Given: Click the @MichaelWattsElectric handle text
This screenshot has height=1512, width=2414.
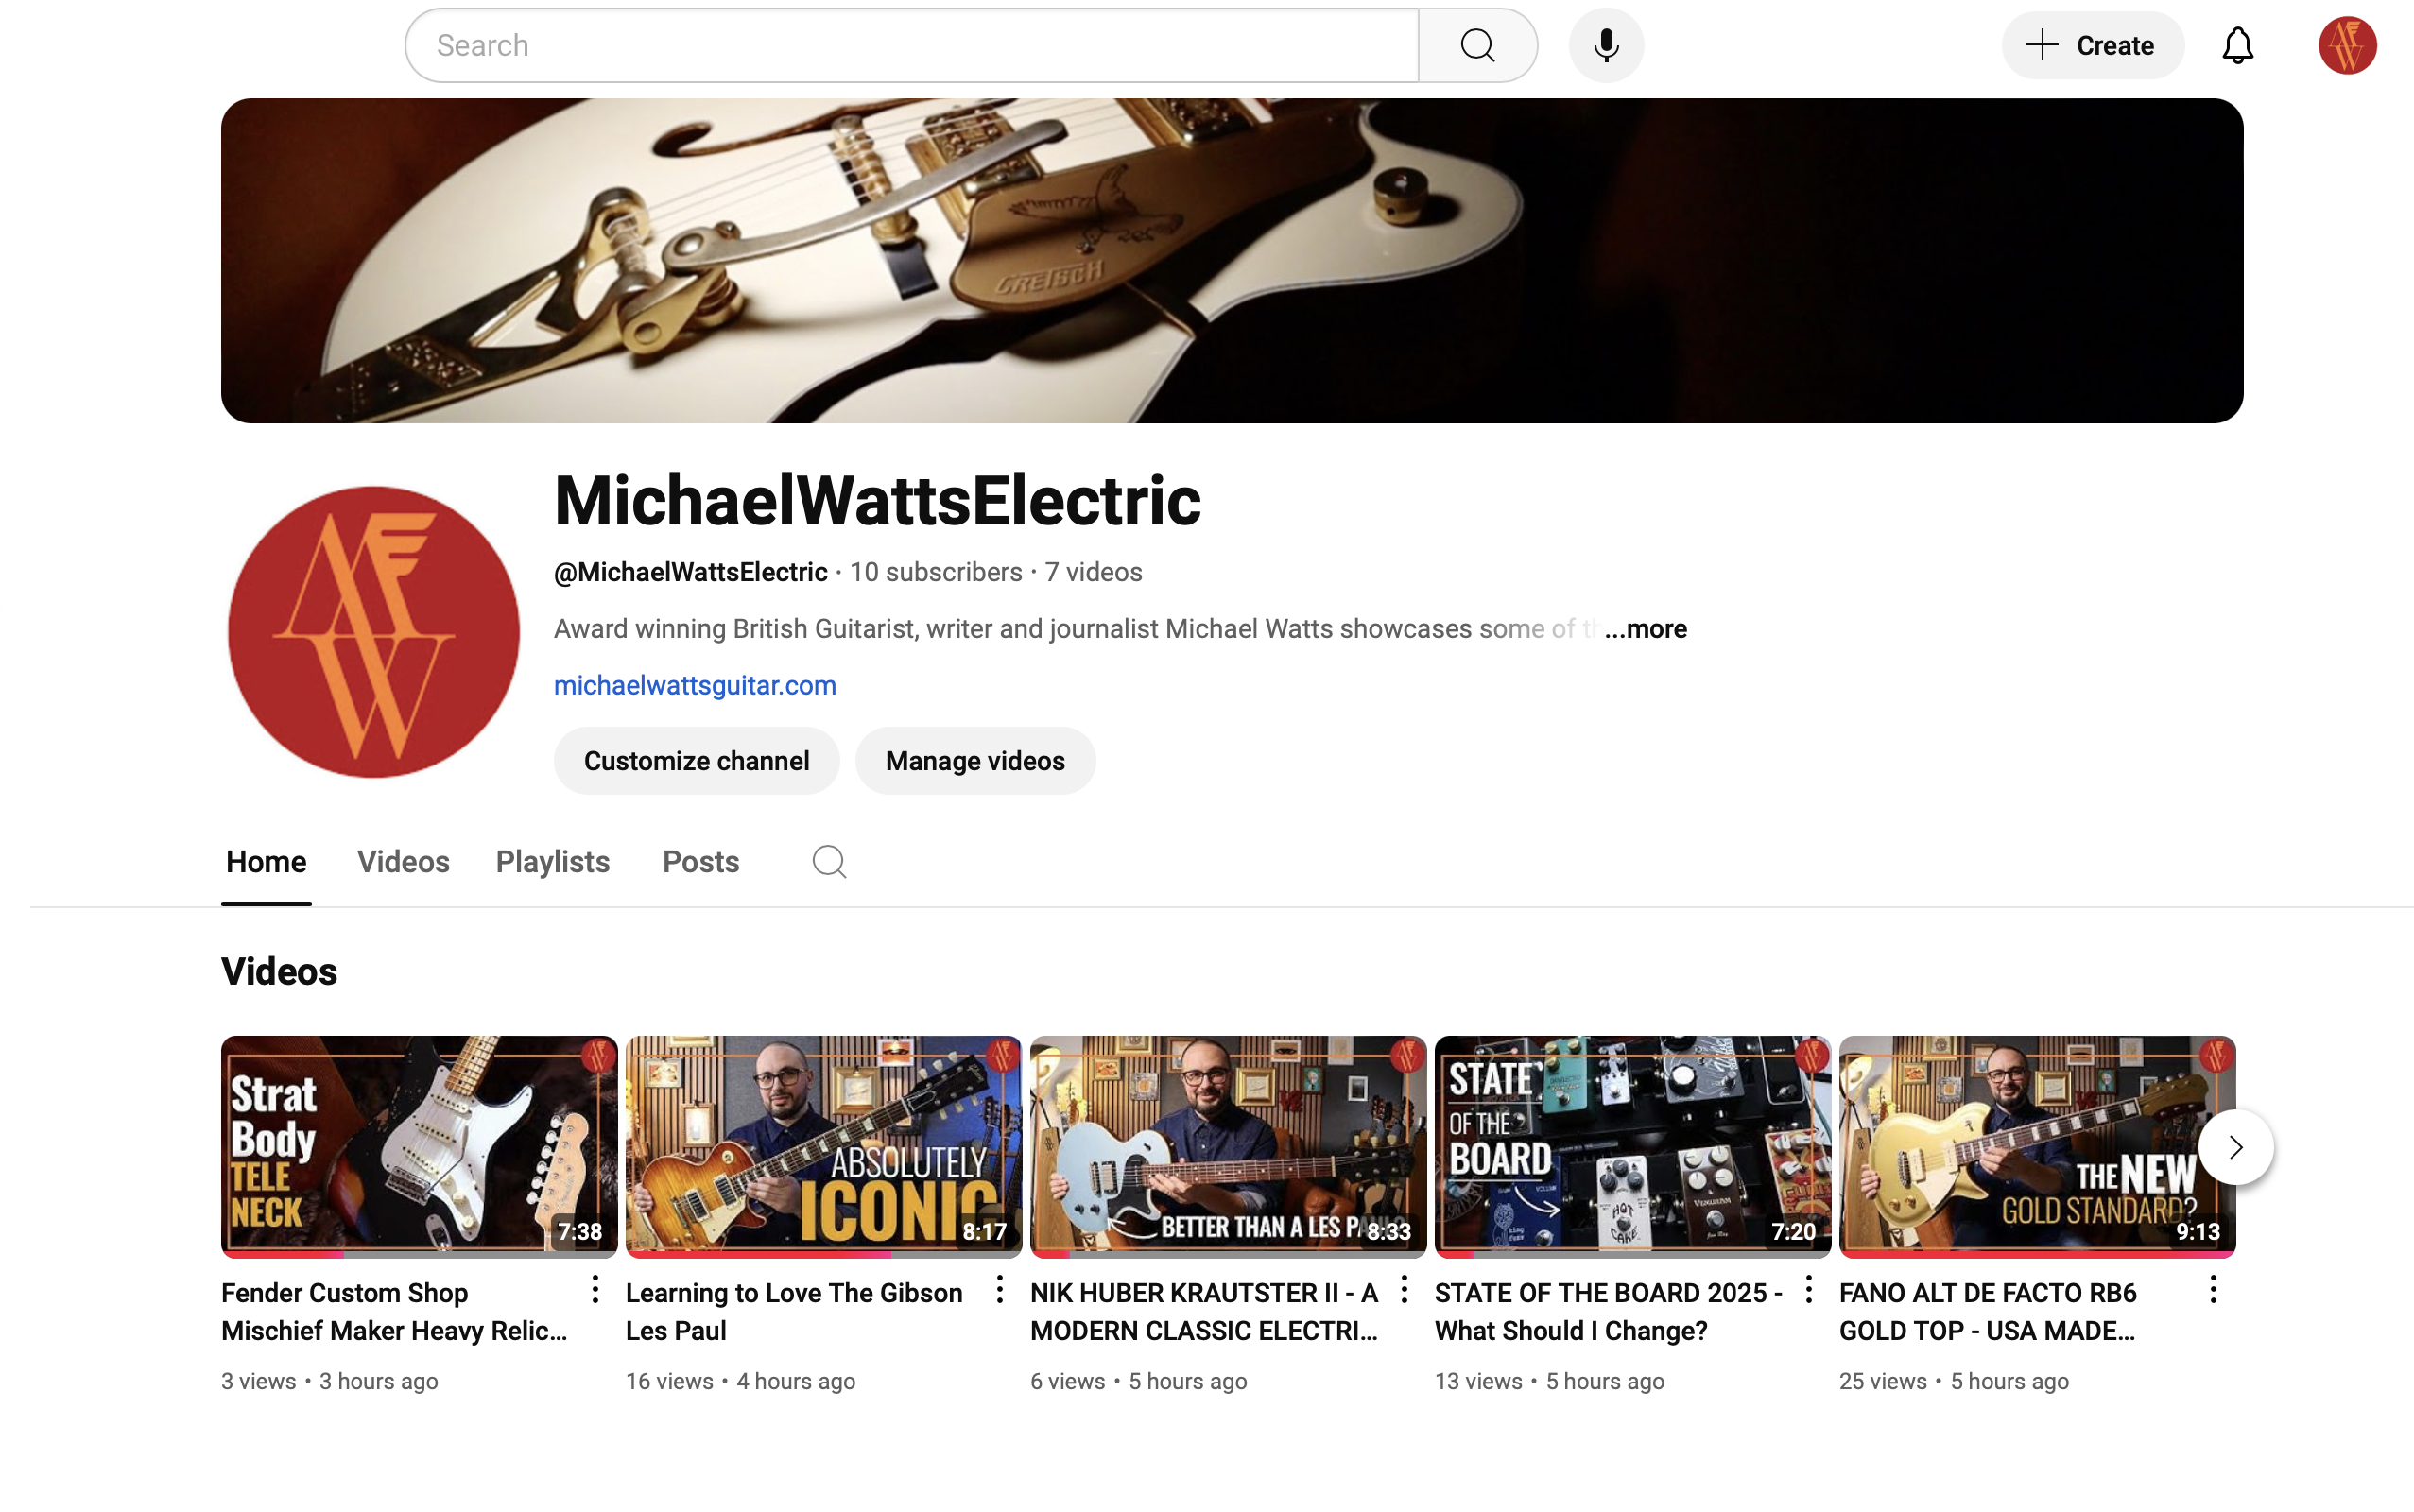Looking at the screenshot, I should pyautogui.click(x=690, y=572).
